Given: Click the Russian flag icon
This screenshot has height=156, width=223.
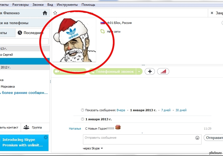Looking at the screenshot, I should tap(103, 23).
